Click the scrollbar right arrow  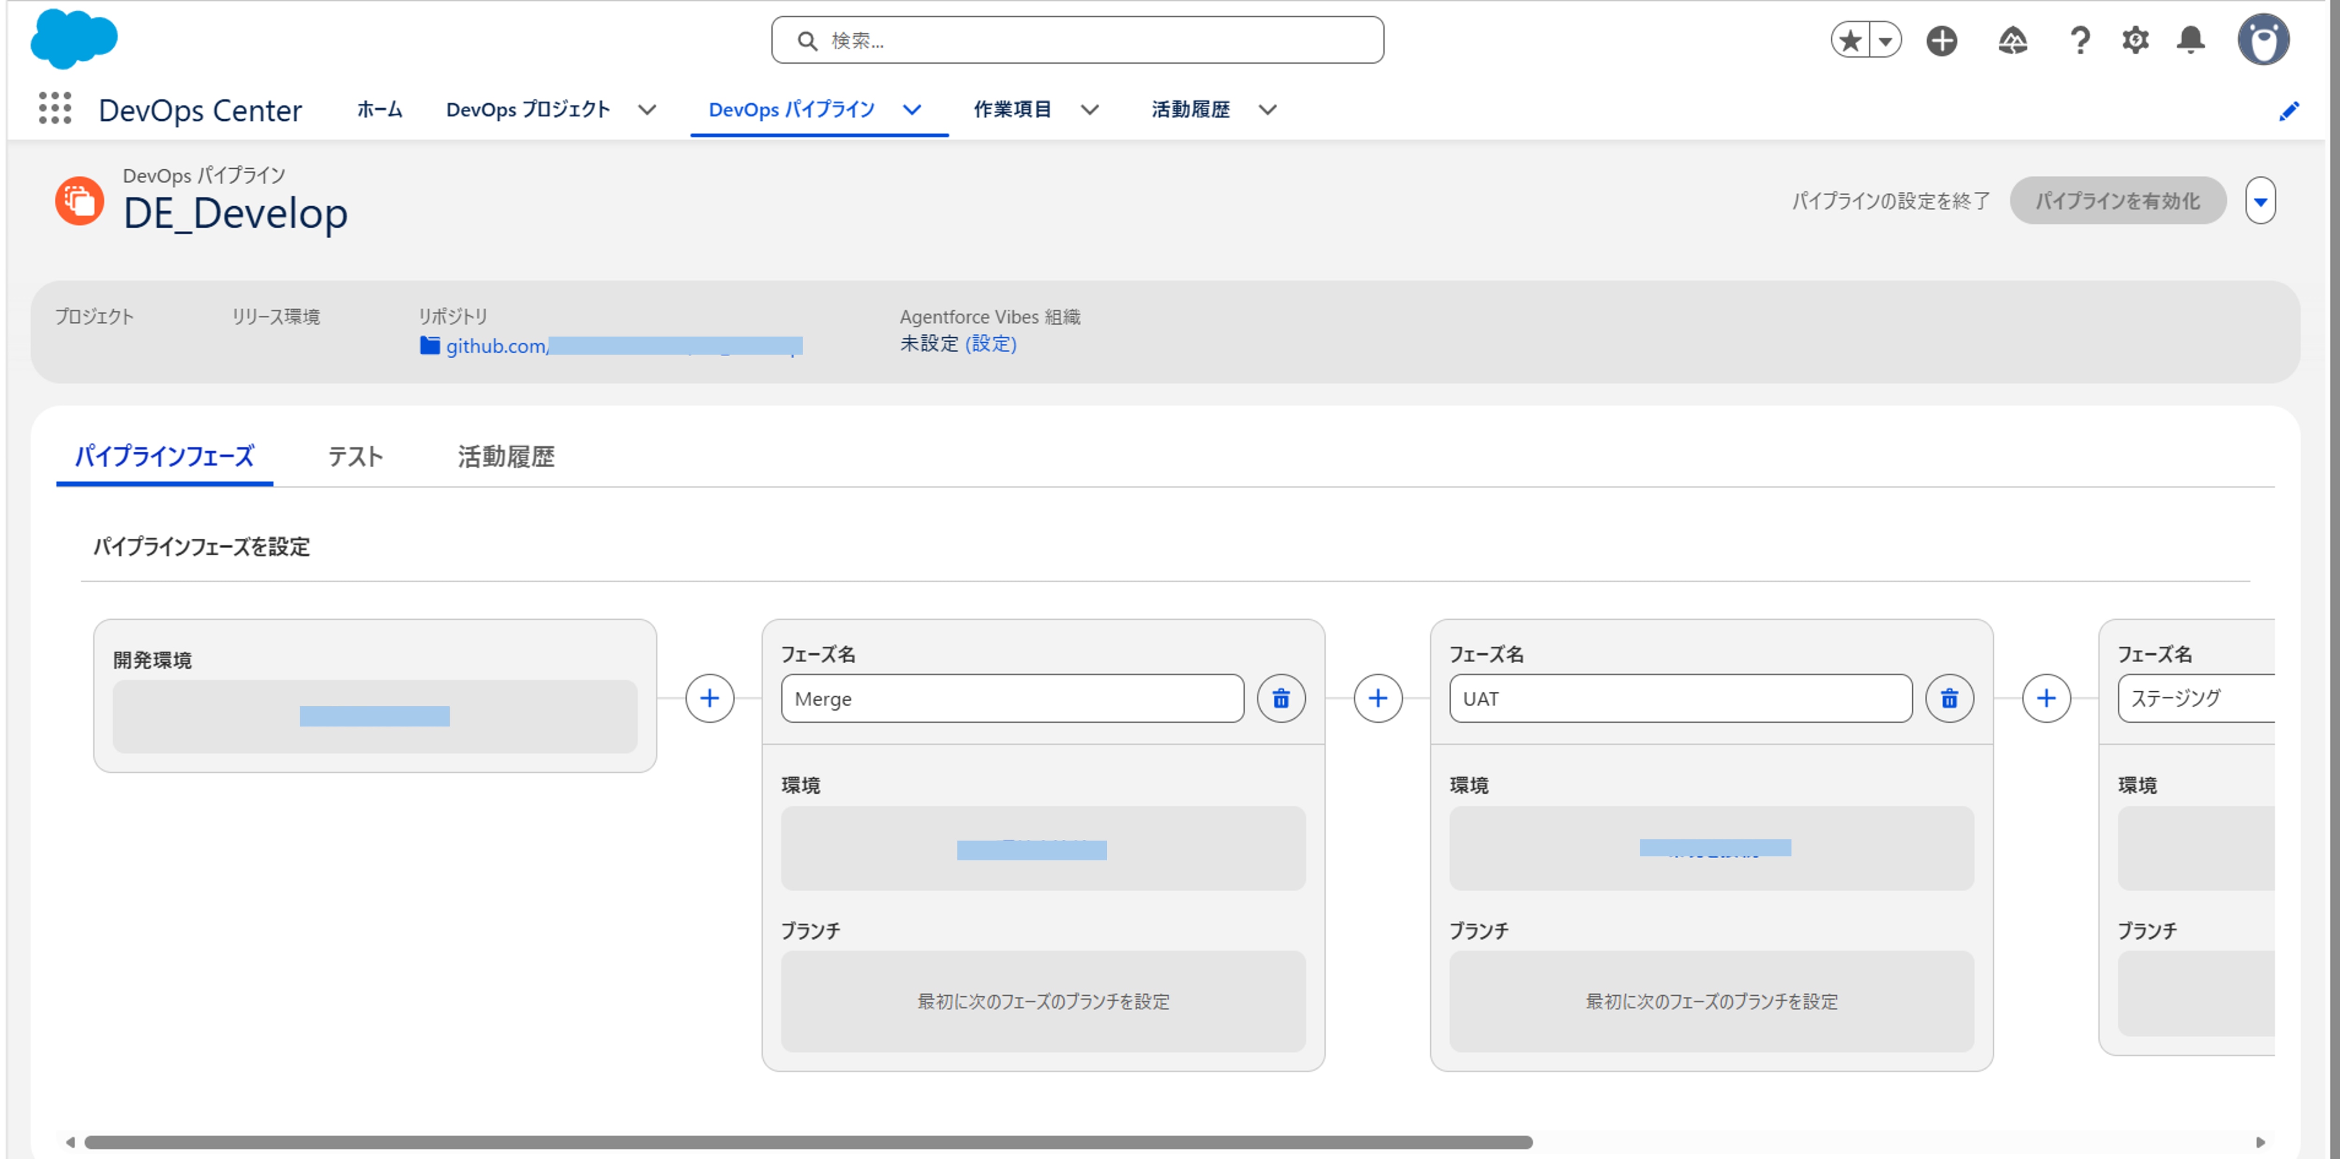[2260, 1142]
